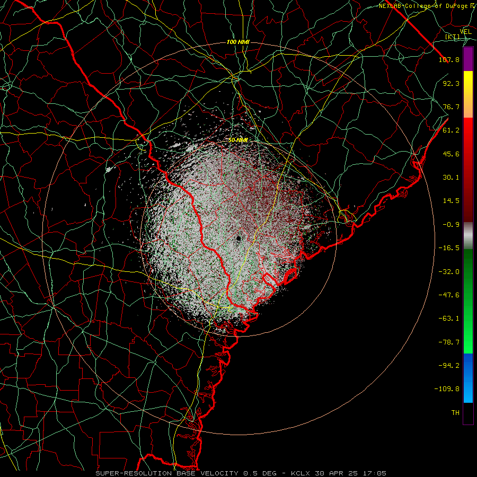The image size is (477, 477).
Task: Click the -63.1 velocity scale value
Action: [x=449, y=319]
